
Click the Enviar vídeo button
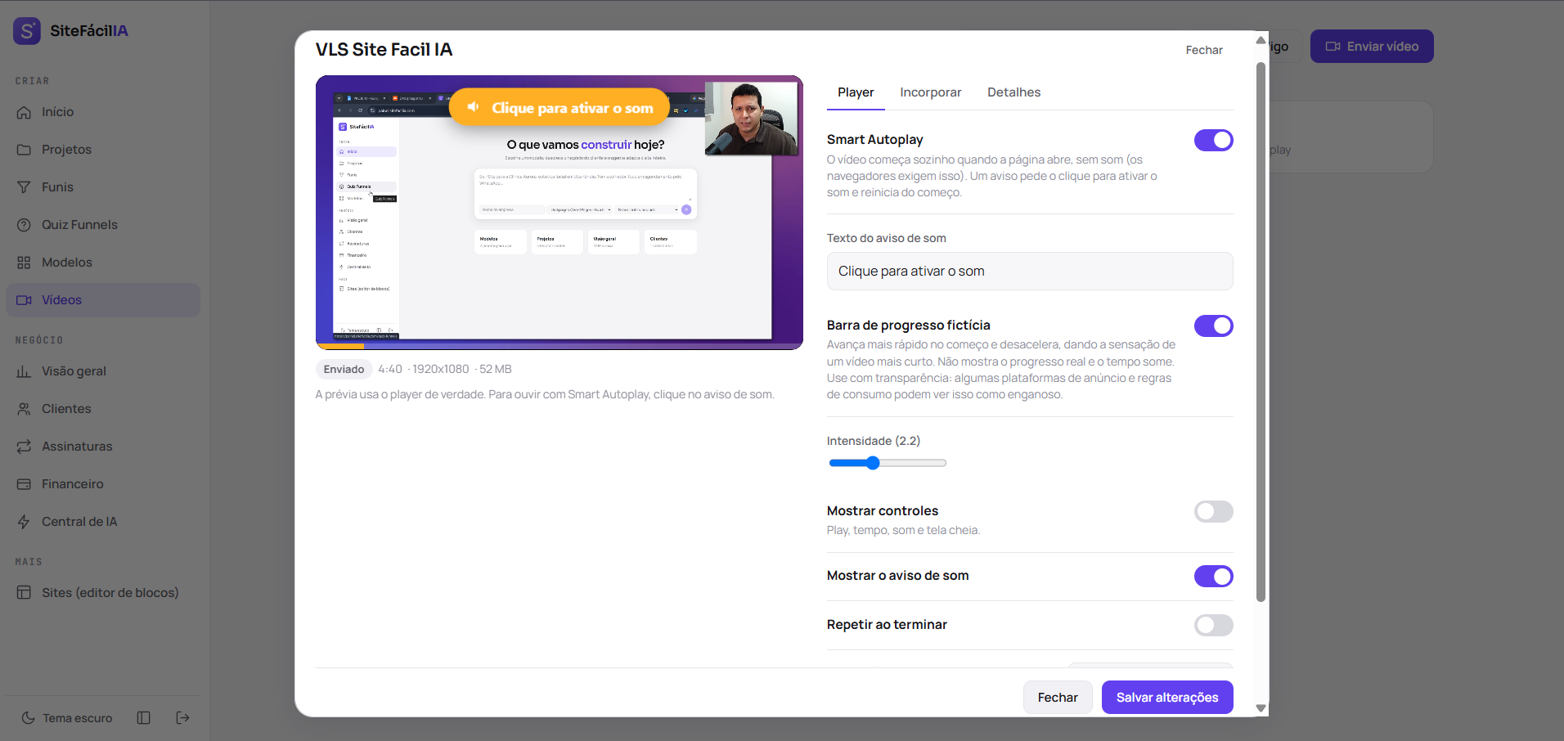tap(1372, 47)
